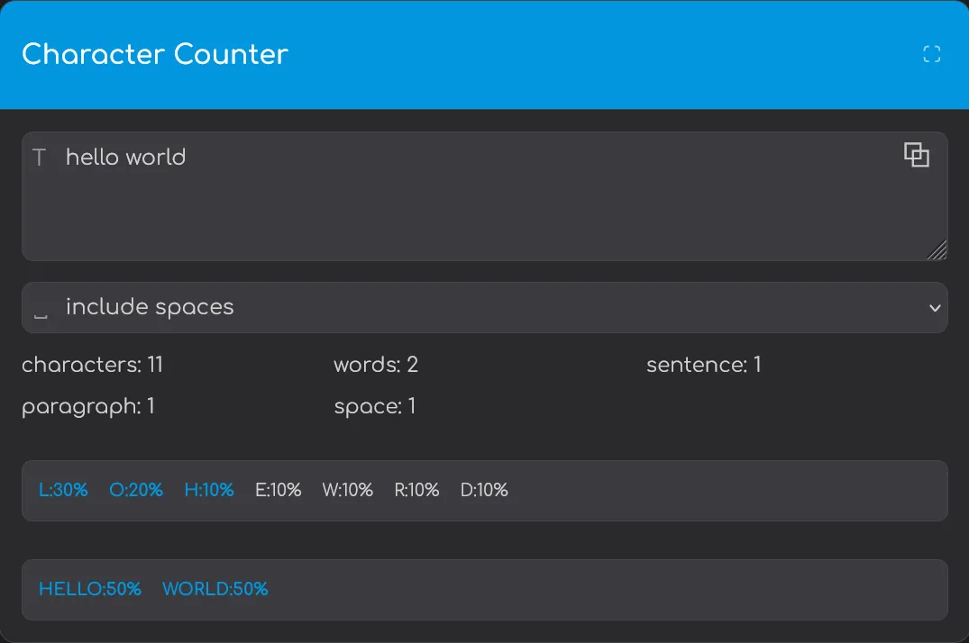Click the 'sentence: 1' count
This screenshot has height=643, width=969.
pyautogui.click(x=703, y=365)
